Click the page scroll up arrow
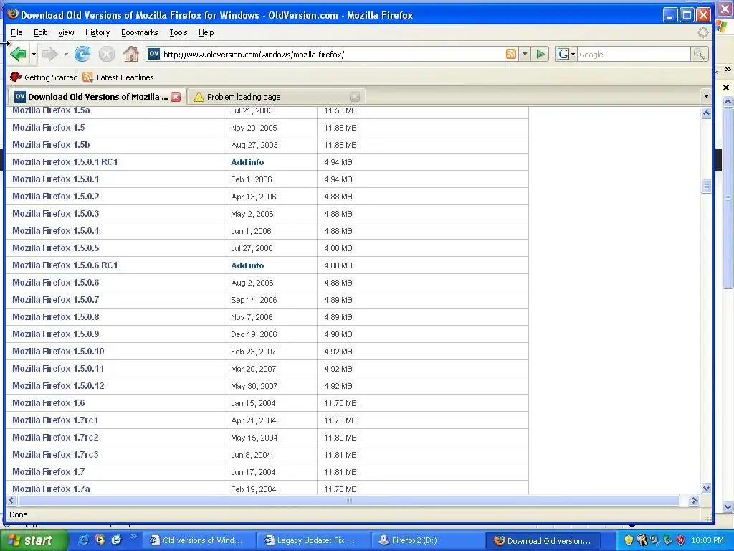This screenshot has height=551, width=734. [706, 113]
